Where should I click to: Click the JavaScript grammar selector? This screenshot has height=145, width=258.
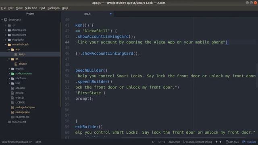174,142
